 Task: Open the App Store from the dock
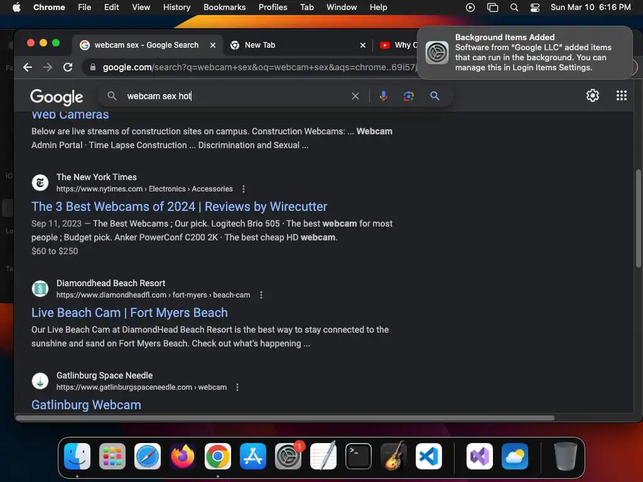point(253,456)
